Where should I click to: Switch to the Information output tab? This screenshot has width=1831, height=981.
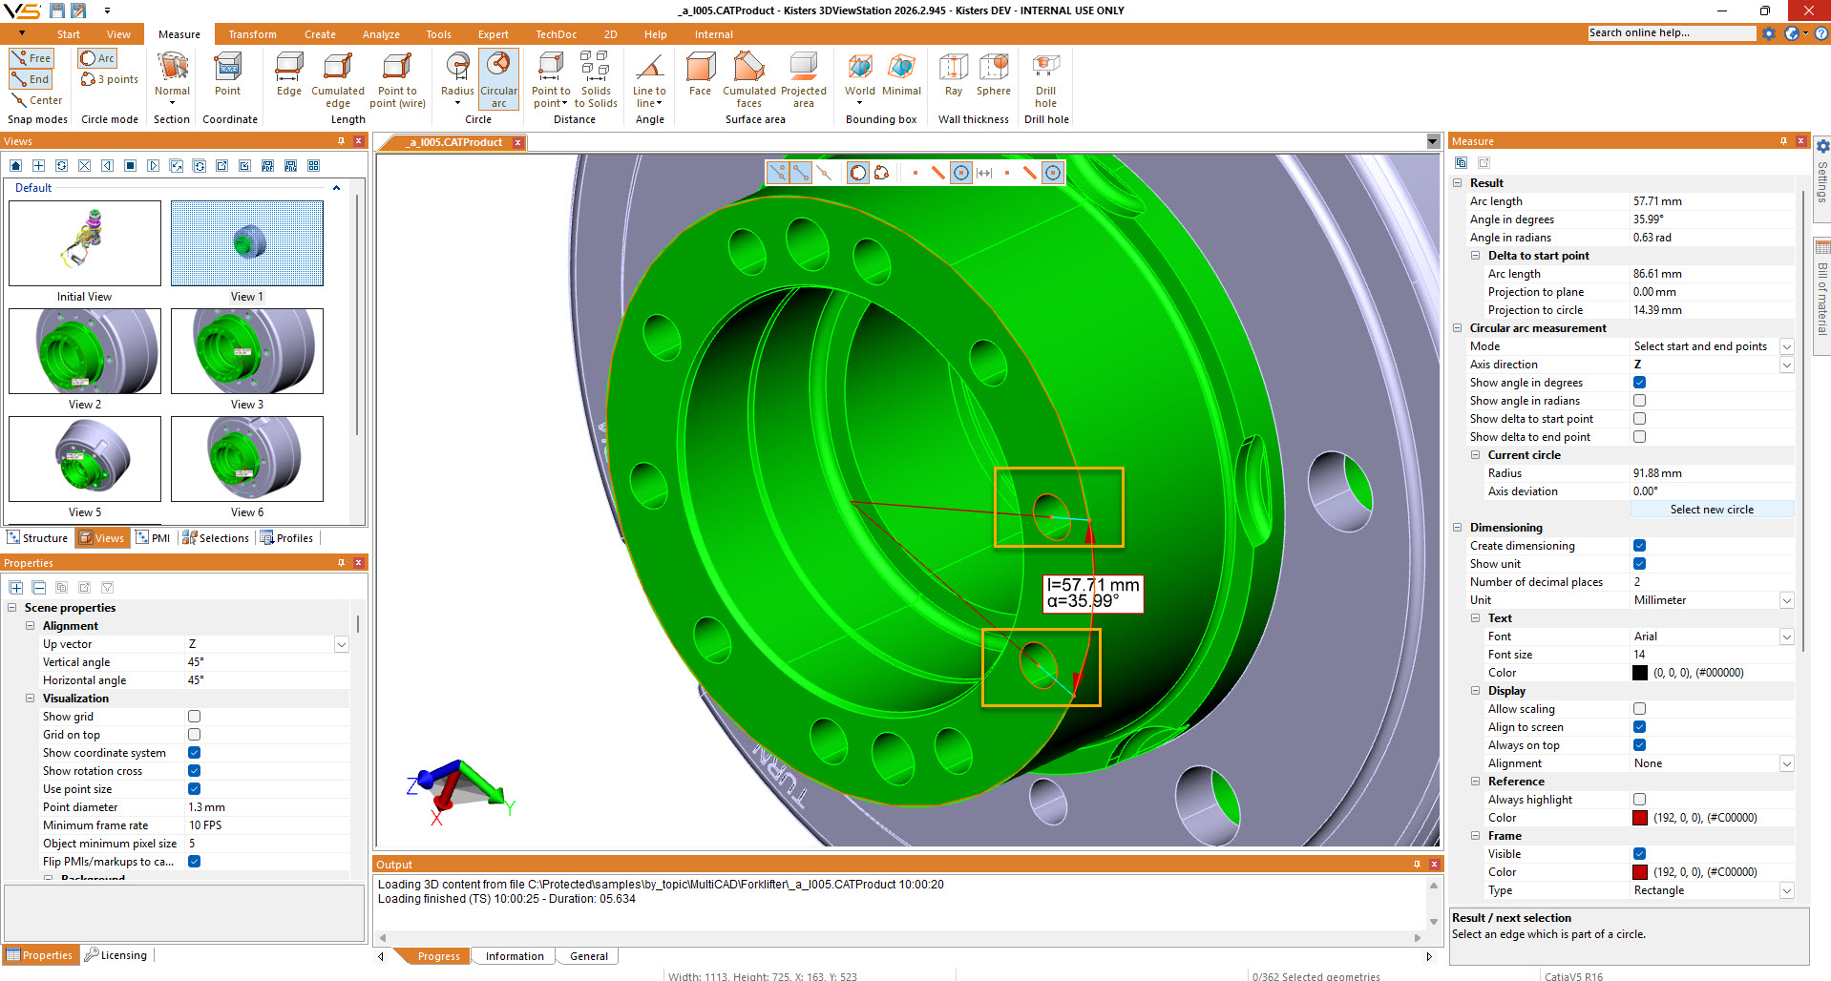coord(515,956)
